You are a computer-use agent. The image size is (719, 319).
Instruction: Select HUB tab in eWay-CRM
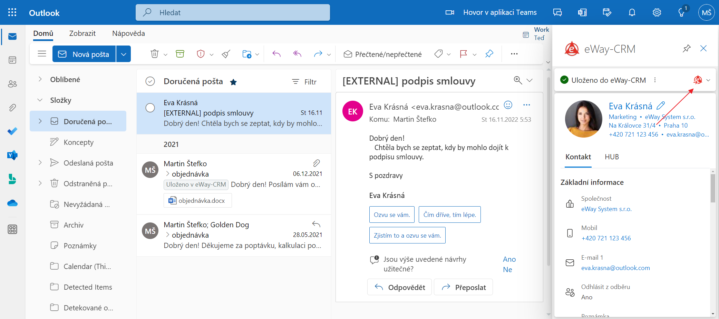coord(612,157)
